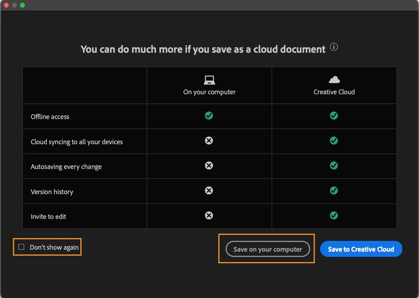Click the Invite to edit row label
This screenshot has height=298, width=419.
pyautogui.click(x=48, y=217)
